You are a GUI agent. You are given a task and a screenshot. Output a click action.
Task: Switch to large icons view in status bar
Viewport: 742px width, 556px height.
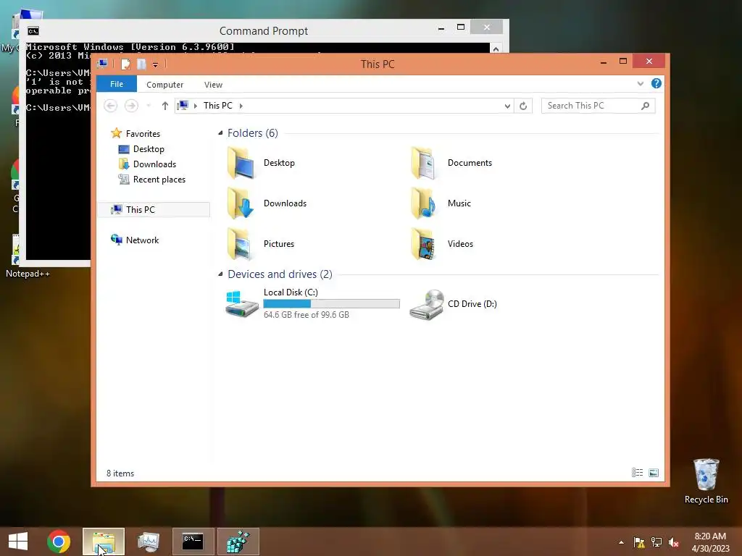[x=654, y=472]
